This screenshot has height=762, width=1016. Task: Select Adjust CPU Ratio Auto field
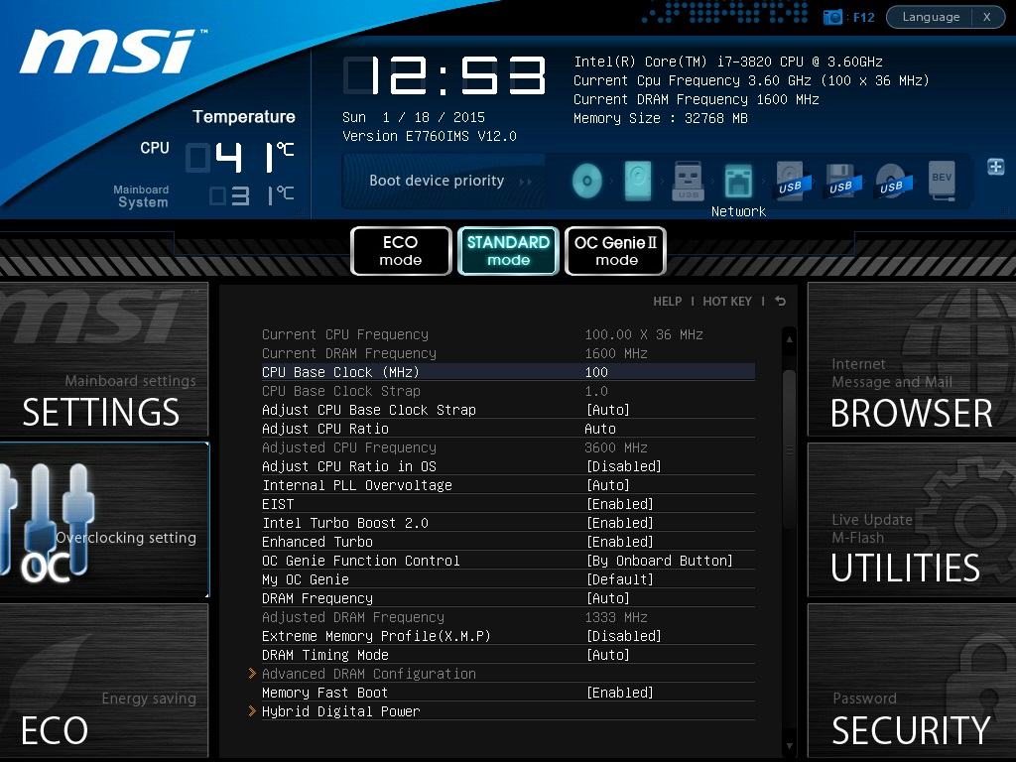[x=508, y=429]
